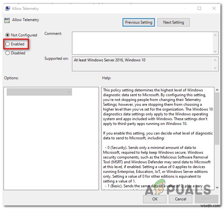This screenshot has height=209, width=224.
Task: Open the greyed-out Options dropdown
Action: (x=39, y=92)
